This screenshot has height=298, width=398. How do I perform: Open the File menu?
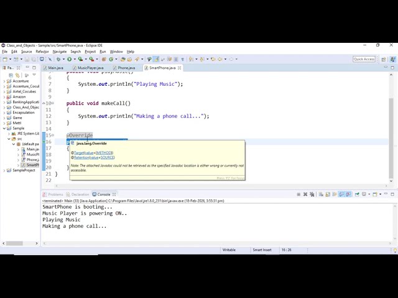click(x=4, y=52)
